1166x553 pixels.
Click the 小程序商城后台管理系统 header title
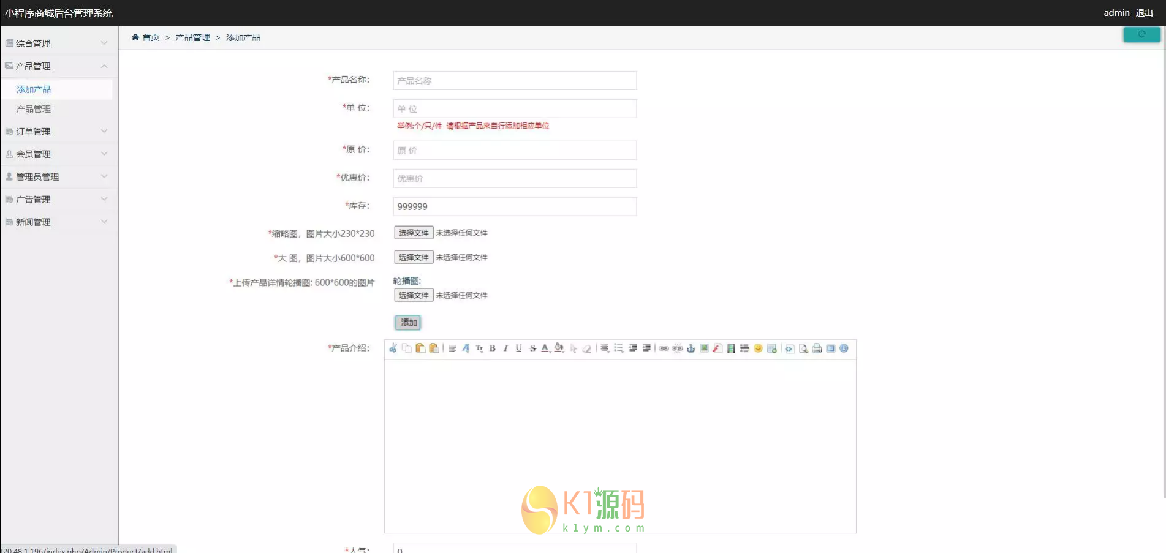coord(59,13)
